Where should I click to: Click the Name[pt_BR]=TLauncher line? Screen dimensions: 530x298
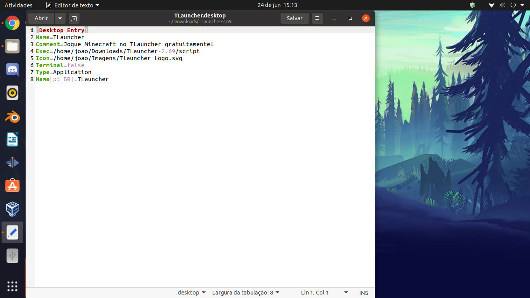pos(72,79)
